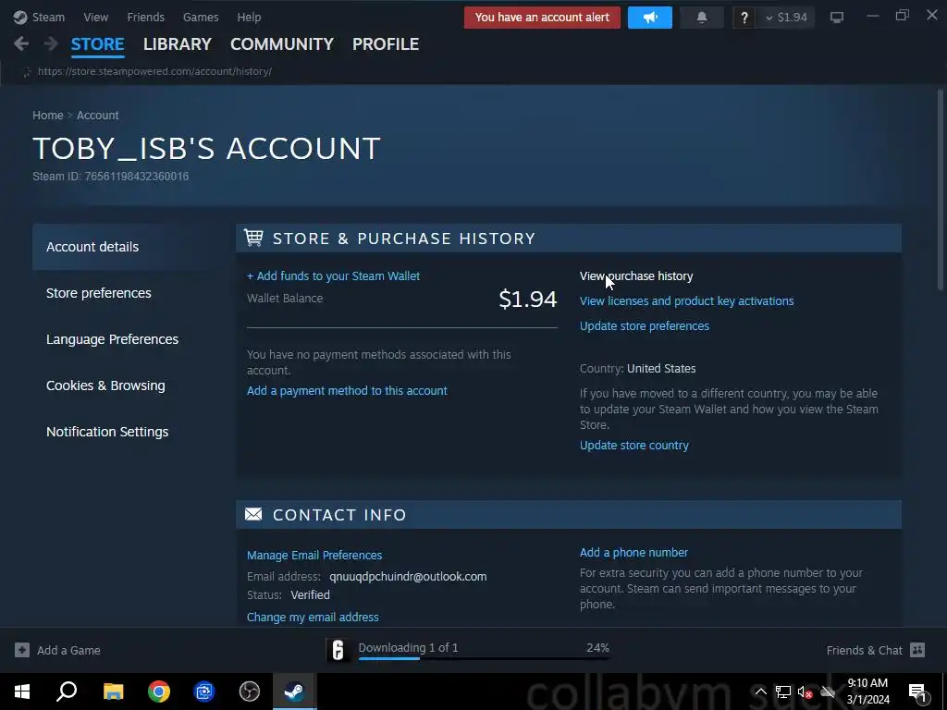This screenshot has width=947, height=710.
Task: Go back with the left arrow
Action: point(21,43)
